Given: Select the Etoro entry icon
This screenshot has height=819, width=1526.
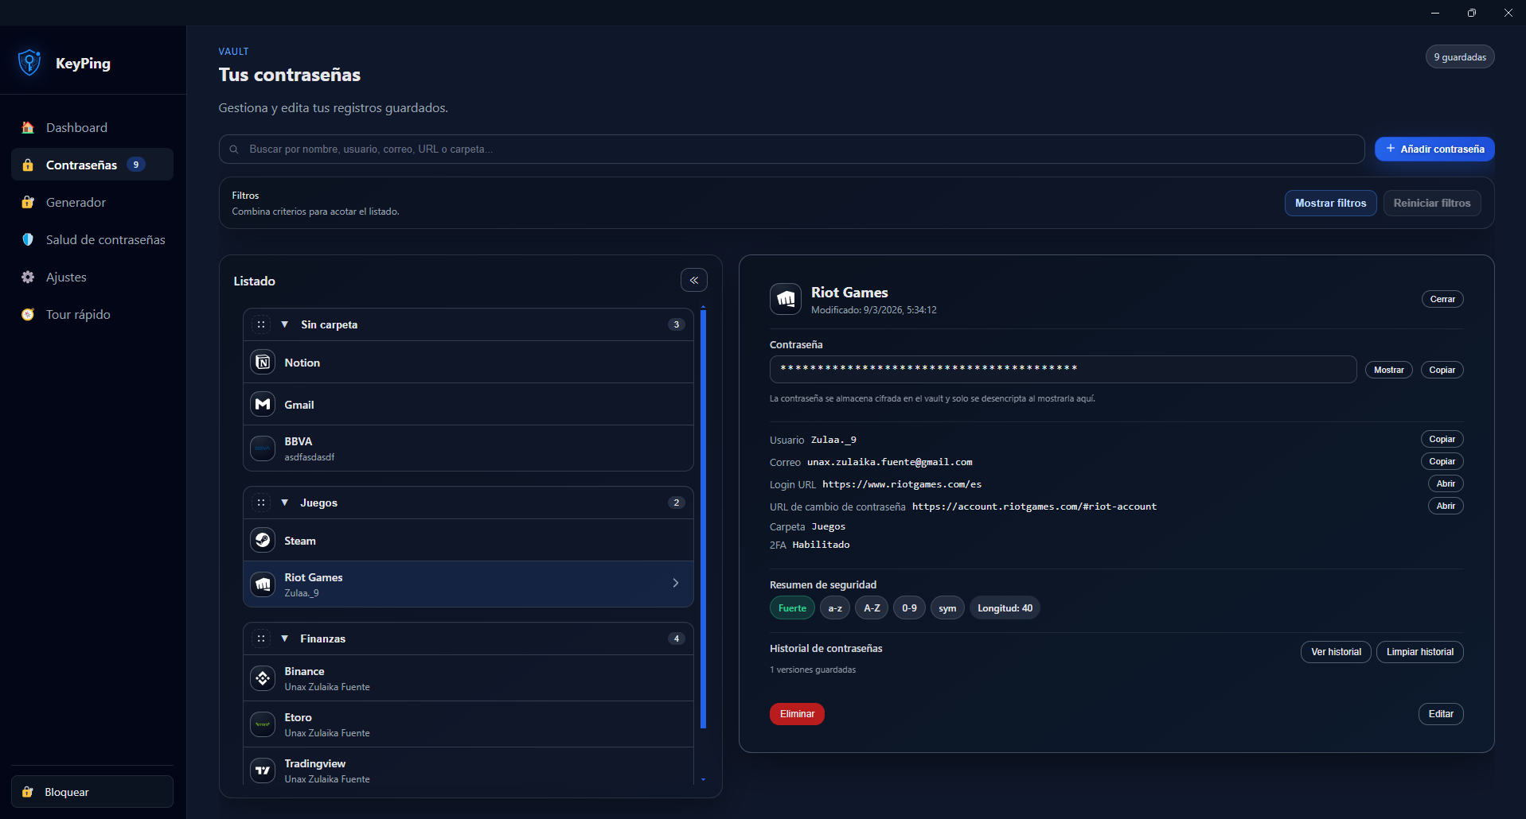Looking at the screenshot, I should 263,724.
